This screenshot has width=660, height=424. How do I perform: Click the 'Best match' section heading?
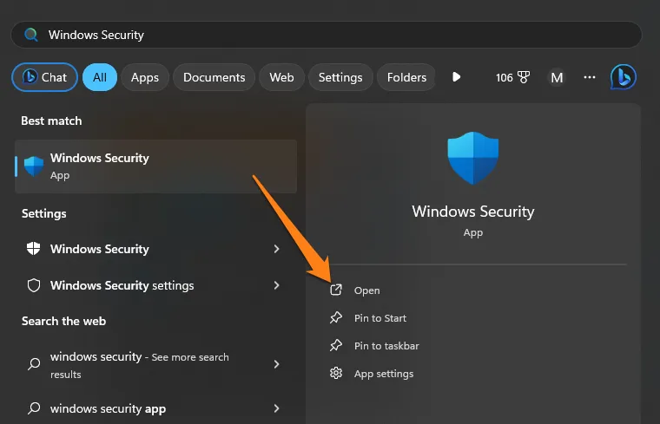51,121
